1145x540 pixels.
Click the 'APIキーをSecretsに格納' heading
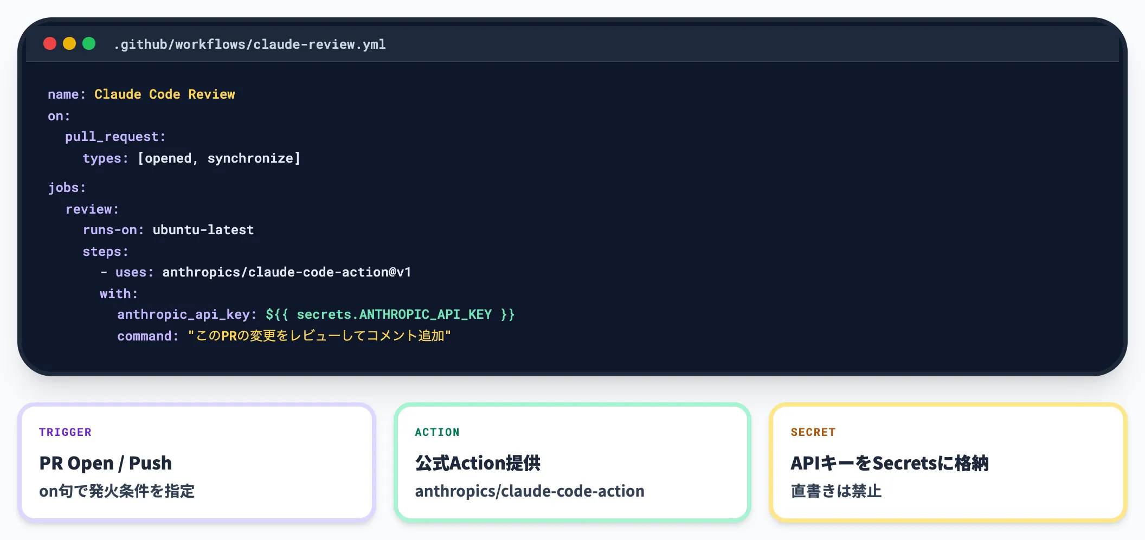[890, 463]
